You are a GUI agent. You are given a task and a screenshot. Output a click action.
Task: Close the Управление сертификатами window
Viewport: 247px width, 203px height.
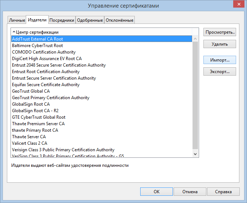(x=239, y=4)
